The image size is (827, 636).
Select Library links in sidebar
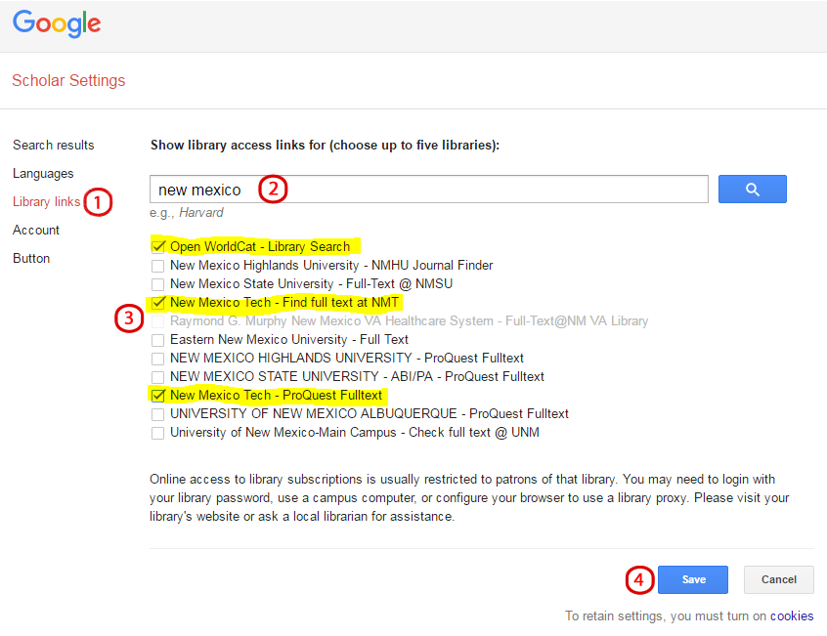(46, 202)
